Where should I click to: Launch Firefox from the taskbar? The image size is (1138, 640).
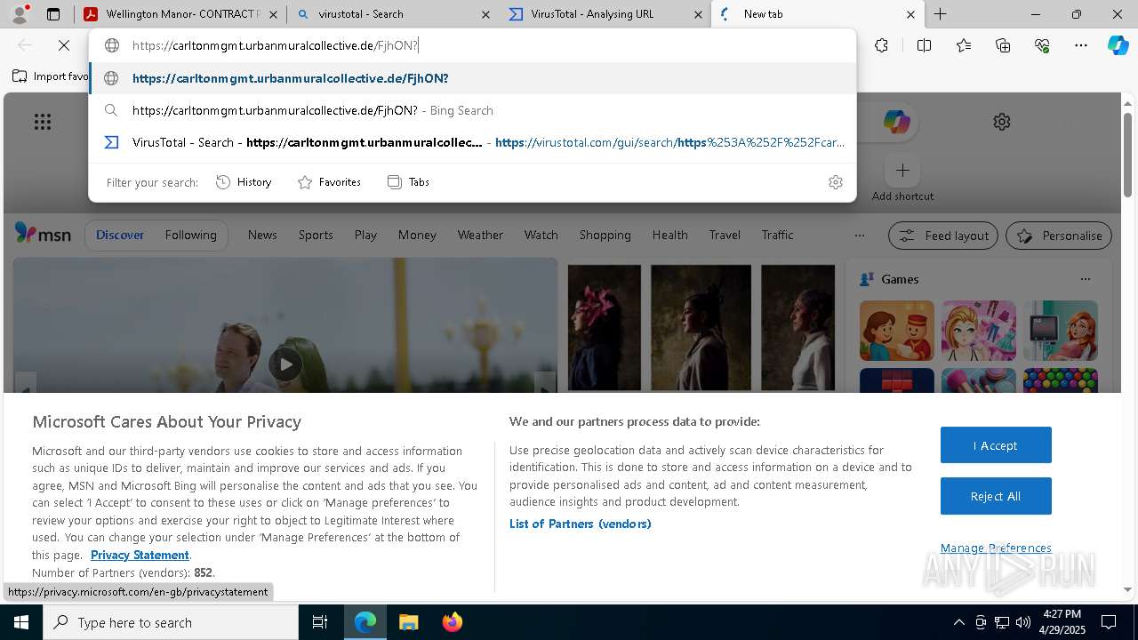pyautogui.click(x=452, y=622)
